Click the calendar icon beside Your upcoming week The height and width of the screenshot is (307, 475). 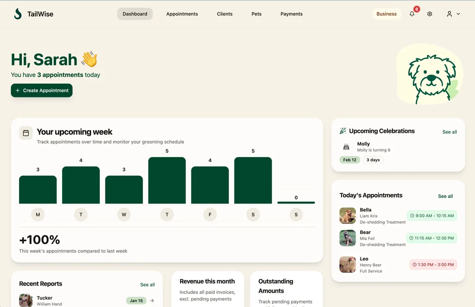26,133
